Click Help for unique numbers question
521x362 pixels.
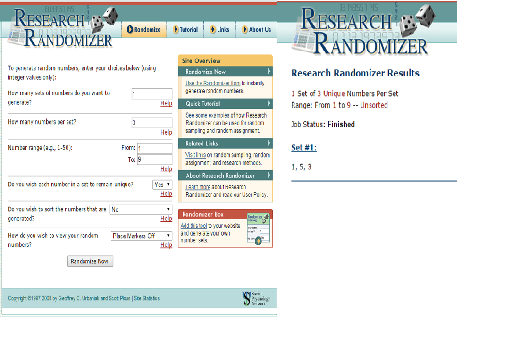(x=166, y=194)
